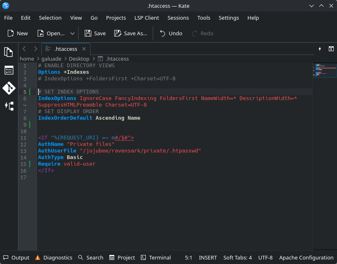Open the Documents sidebar panel icon
The image size is (337, 264).
click(x=9, y=52)
